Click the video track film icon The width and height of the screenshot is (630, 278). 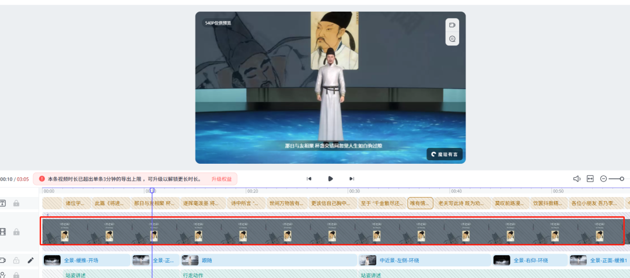[3, 232]
